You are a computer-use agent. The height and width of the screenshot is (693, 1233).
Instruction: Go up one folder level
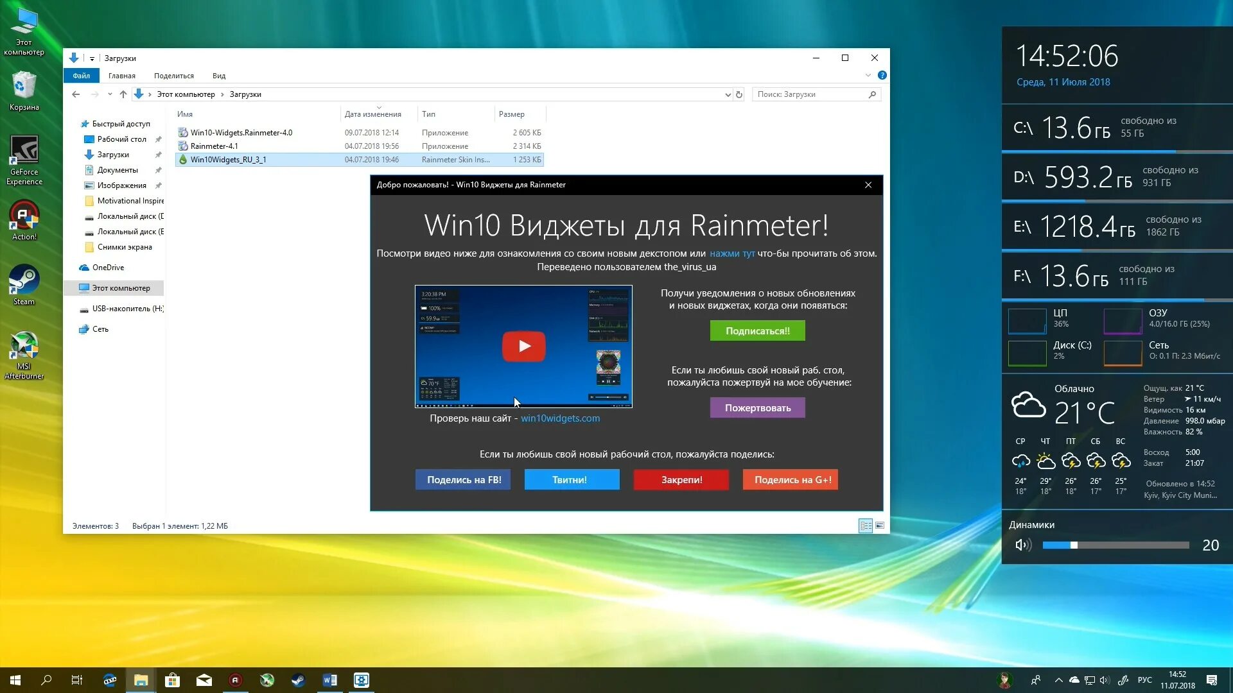[123, 94]
